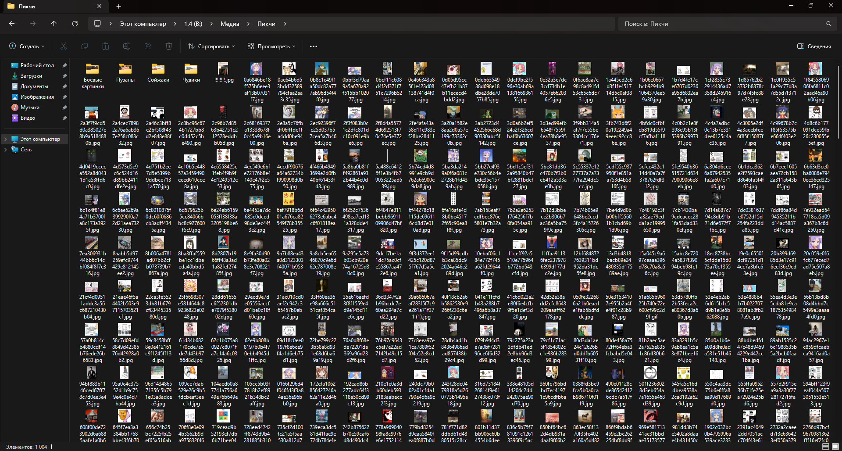Image resolution: width=842 pixels, height=451 pixels.
Task: Expand chevron after Пикчи breadcrumb
Action: coord(285,24)
